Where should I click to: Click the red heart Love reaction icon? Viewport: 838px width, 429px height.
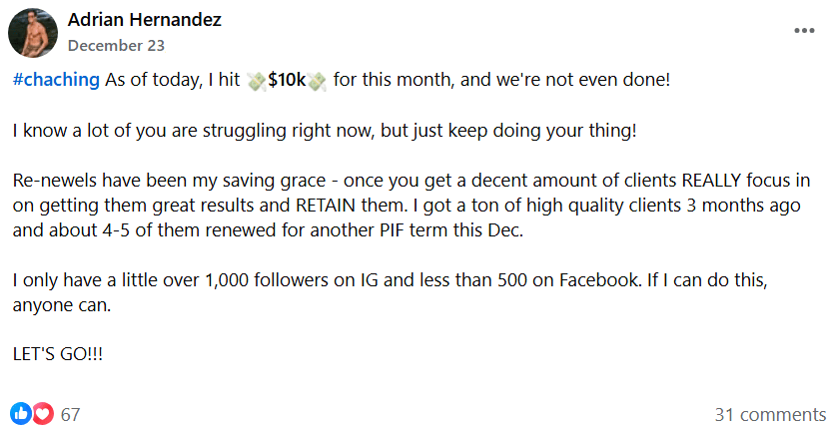coord(42,413)
